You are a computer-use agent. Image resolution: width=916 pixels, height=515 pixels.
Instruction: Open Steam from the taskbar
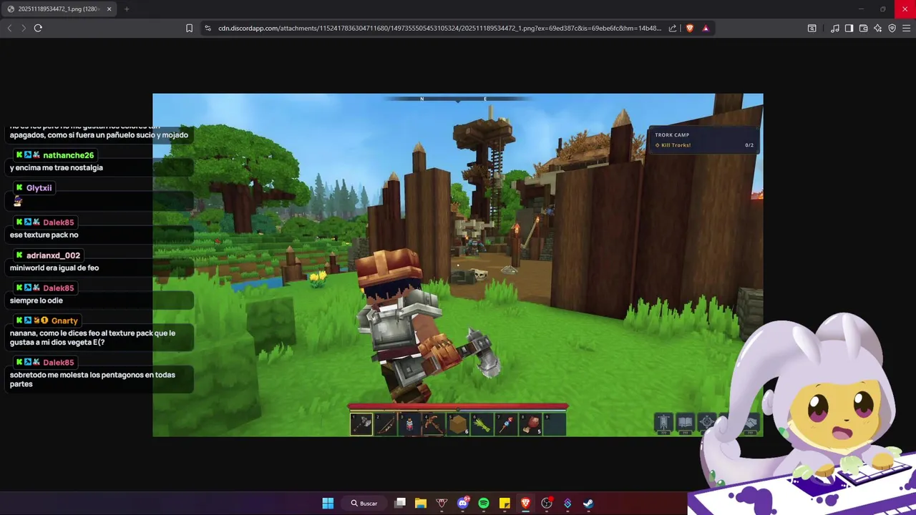tap(588, 503)
